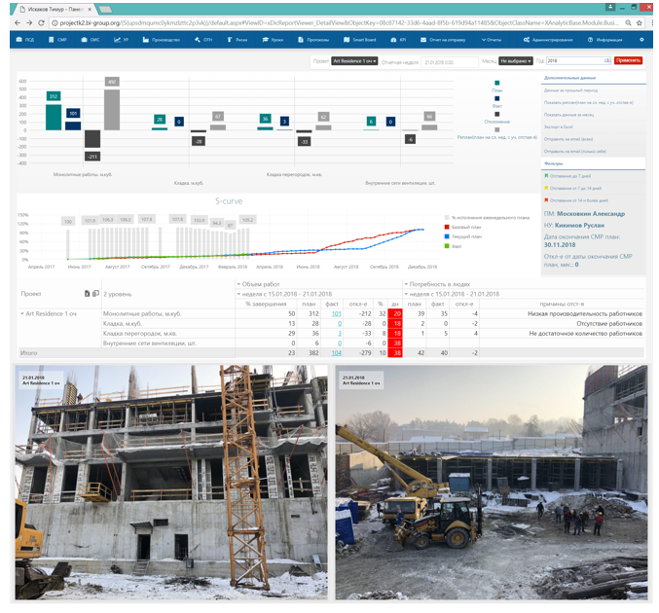
Task: Open the Отчеты dropdown menu
Action: tap(490, 40)
